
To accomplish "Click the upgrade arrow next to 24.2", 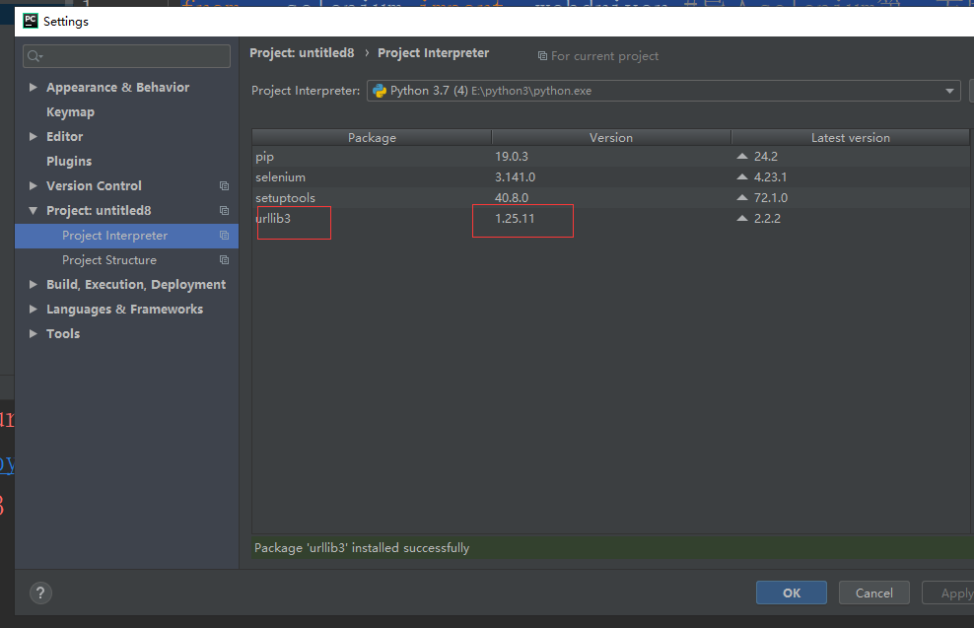I will [x=741, y=157].
